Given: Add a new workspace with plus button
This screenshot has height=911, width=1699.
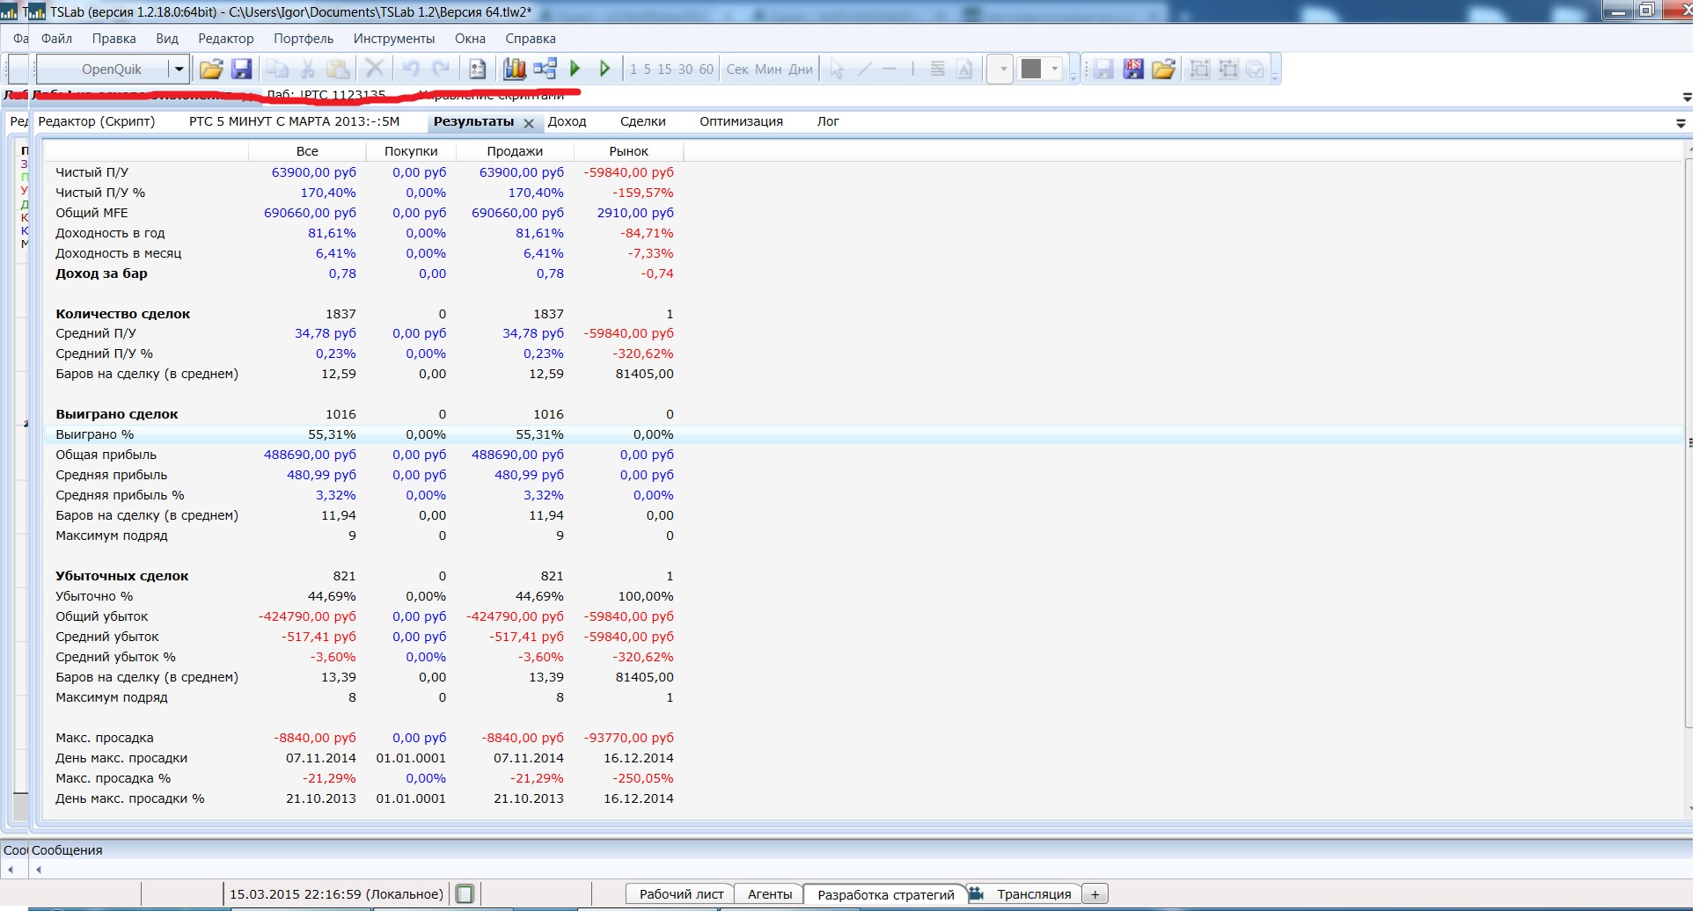Looking at the screenshot, I should 1095,894.
